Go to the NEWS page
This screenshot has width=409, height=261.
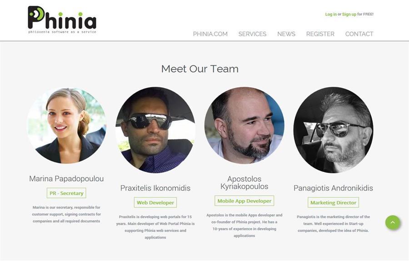pyautogui.click(x=286, y=34)
